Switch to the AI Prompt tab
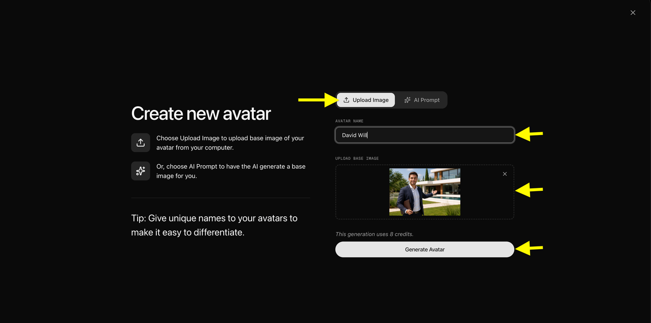This screenshot has height=323, width=651. click(422, 100)
